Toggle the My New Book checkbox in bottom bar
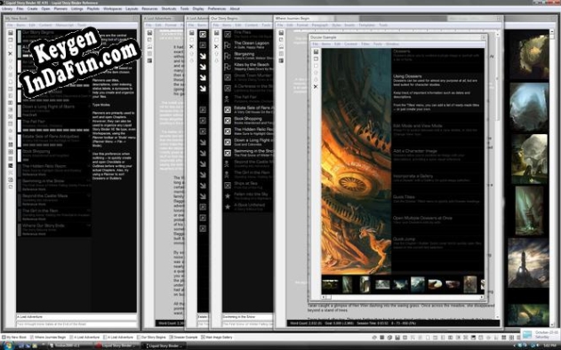 (4, 338)
